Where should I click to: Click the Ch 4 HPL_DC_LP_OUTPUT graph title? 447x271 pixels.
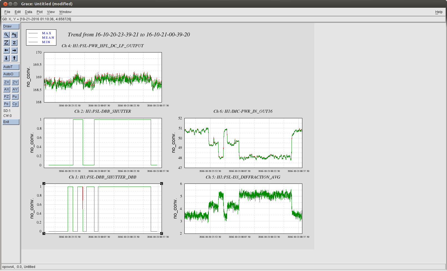pyautogui.click(x=103, y=46)
